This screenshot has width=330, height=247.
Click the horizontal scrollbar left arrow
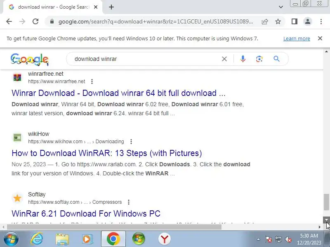pyautogui.click(x=3, y=227)
